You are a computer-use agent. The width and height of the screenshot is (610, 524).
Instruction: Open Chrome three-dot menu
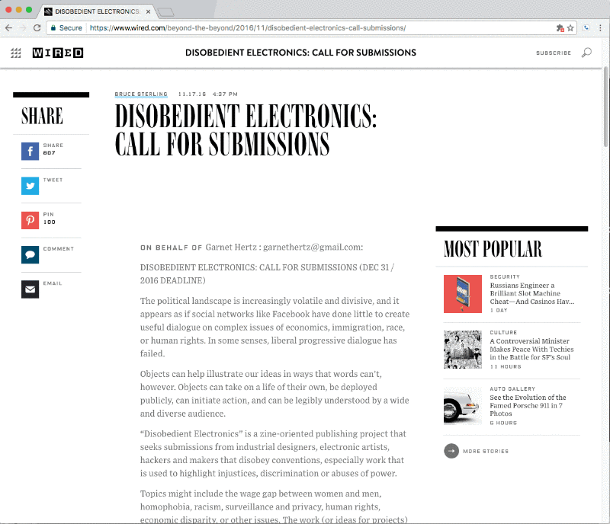[x=600, y=28]
